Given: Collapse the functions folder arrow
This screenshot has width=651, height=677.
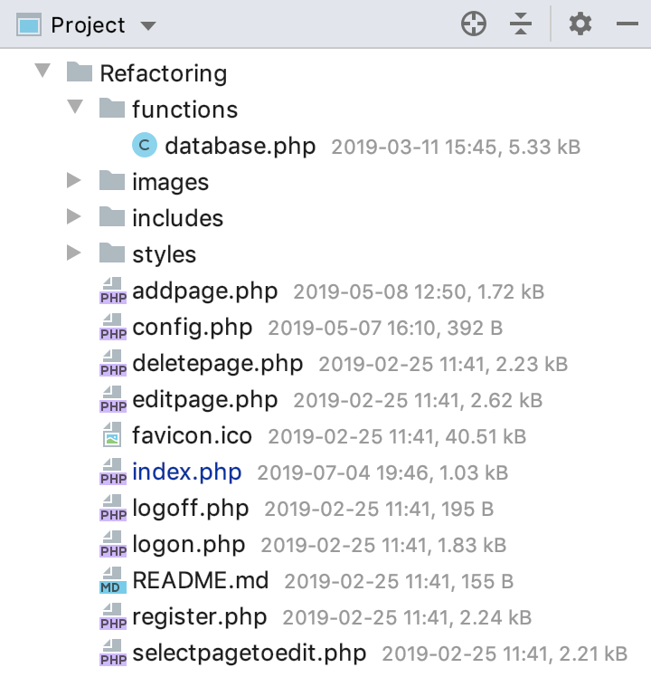Looking at the screenshot, I should click(x=75, y=106).
